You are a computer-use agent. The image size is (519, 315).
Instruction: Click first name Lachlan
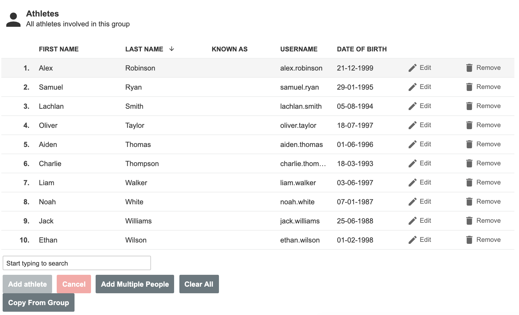pyautogui.click(x=51, y=106)
